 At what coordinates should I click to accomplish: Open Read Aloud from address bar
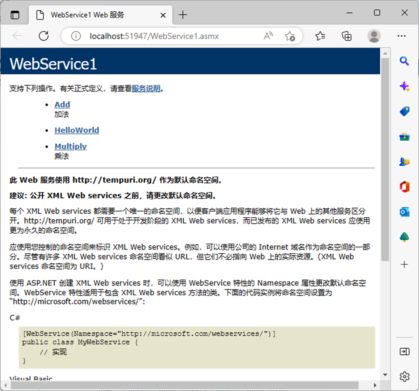(x=268, y=36)
